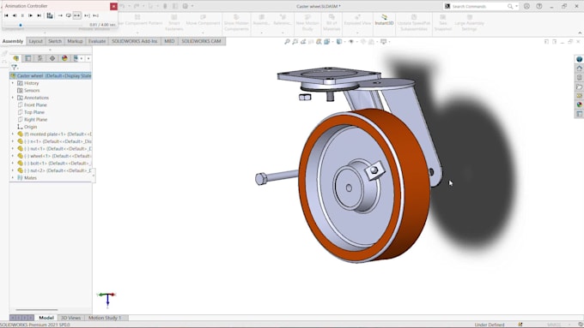The height and width of the screenshot is (328, 584).
Task: Expand the nut<2> component
Action: [x=13, y=170]
